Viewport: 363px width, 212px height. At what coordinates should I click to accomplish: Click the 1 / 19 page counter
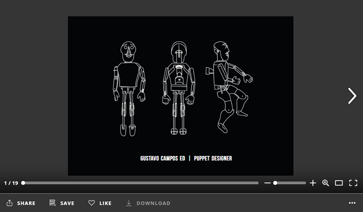(11, 183)
